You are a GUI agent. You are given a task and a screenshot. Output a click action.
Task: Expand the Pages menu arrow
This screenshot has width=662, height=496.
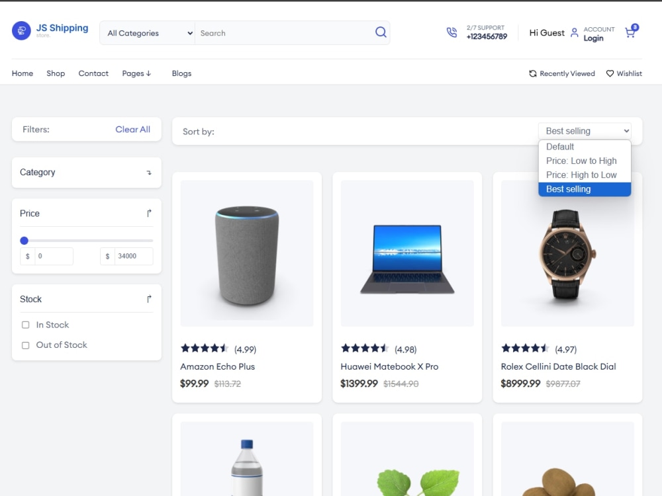point(148,73)
